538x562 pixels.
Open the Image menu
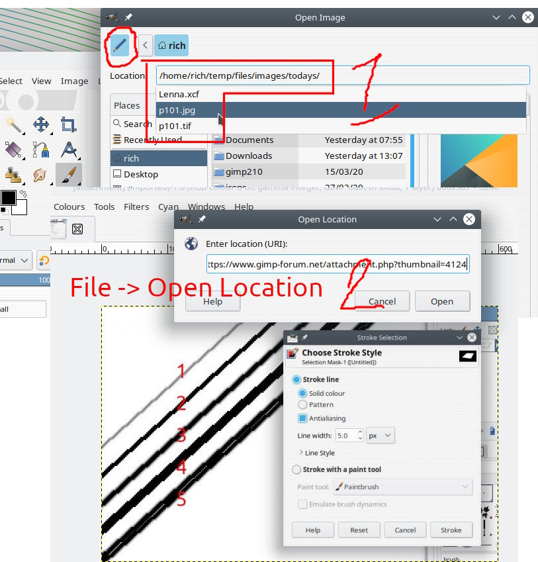point(74,81)
